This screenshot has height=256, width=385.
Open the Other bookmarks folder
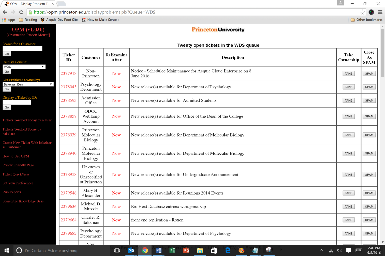(x=366, y=20)
